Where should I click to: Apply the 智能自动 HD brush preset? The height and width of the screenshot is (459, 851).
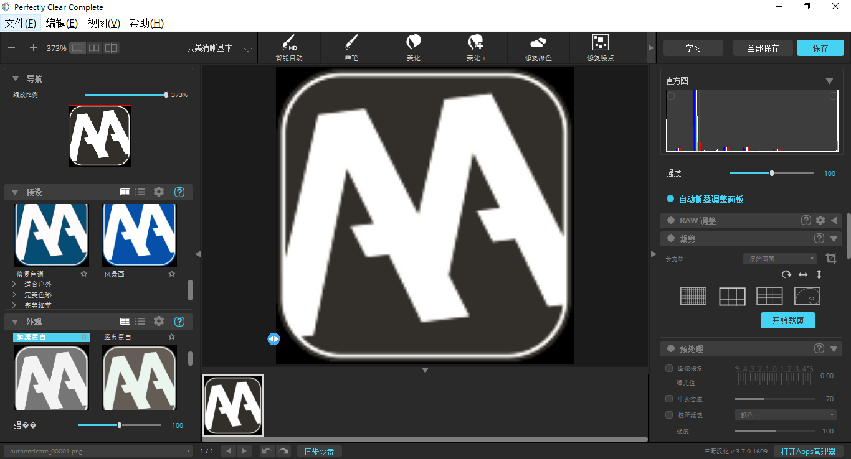tap(289, 48)
